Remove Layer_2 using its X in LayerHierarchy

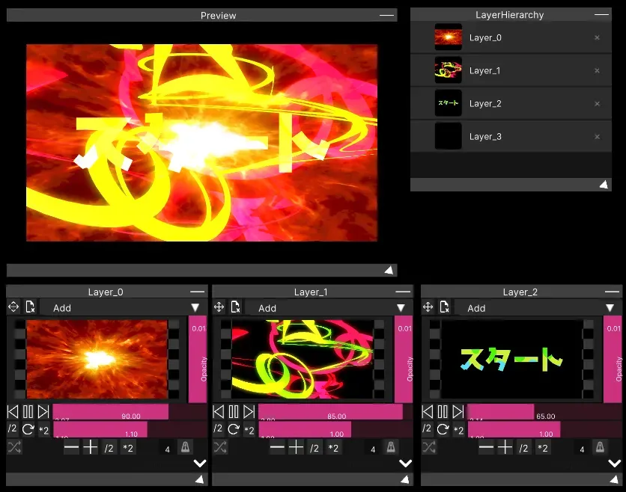click(x=597, y=104)
